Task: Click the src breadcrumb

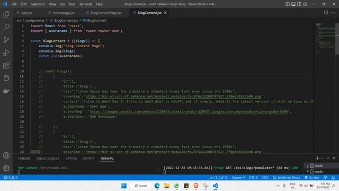Action: tap(19, 20)
